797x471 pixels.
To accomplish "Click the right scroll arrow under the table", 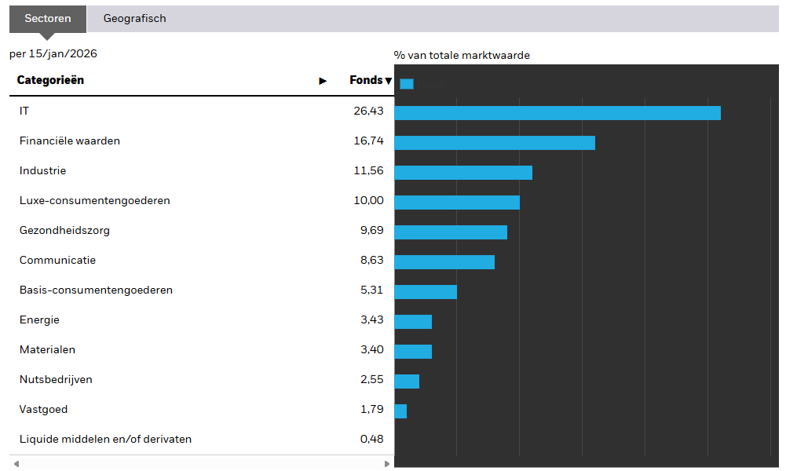I will [x=386, y=464].
